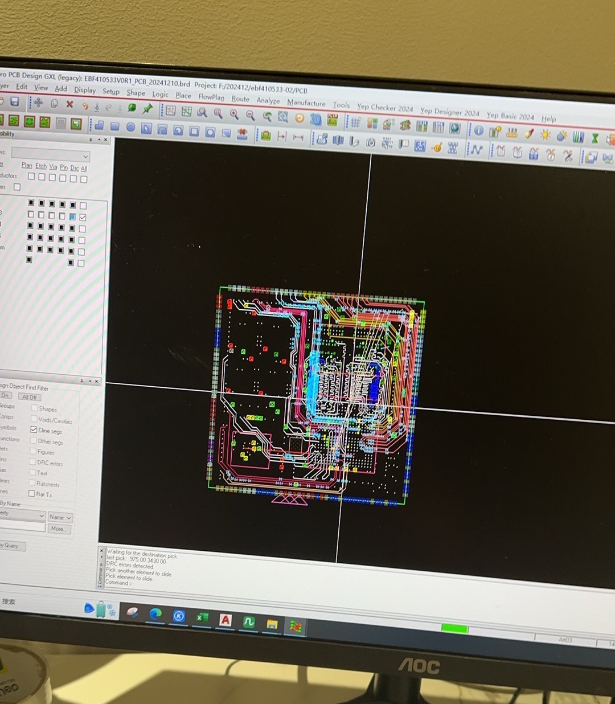This screenshot has width=615, height=704.
Task: Click the Copy tool icon
Action: [55, 104]
